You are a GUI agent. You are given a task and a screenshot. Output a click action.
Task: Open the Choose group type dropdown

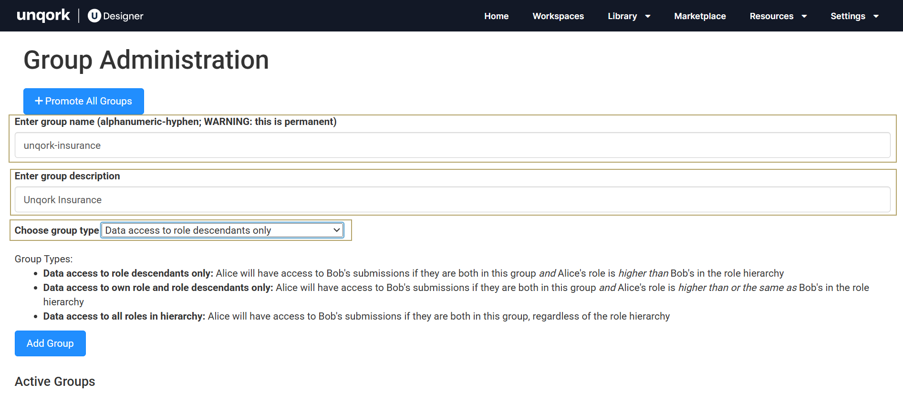click(x=222, y=230)
